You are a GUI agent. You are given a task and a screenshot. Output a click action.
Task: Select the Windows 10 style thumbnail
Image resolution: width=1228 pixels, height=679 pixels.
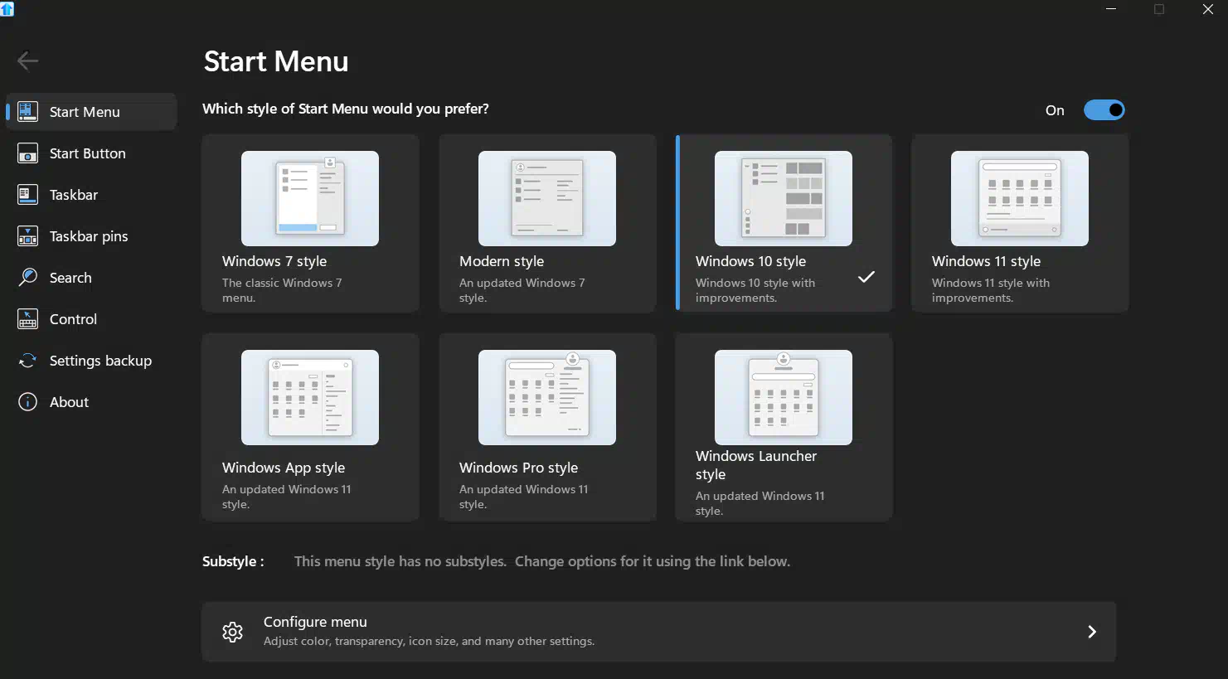[x=784, y=198]
